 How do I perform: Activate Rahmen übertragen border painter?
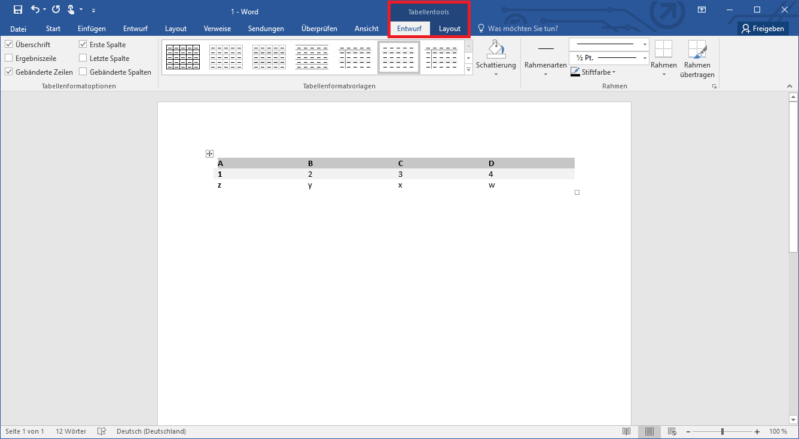(697, 59)
